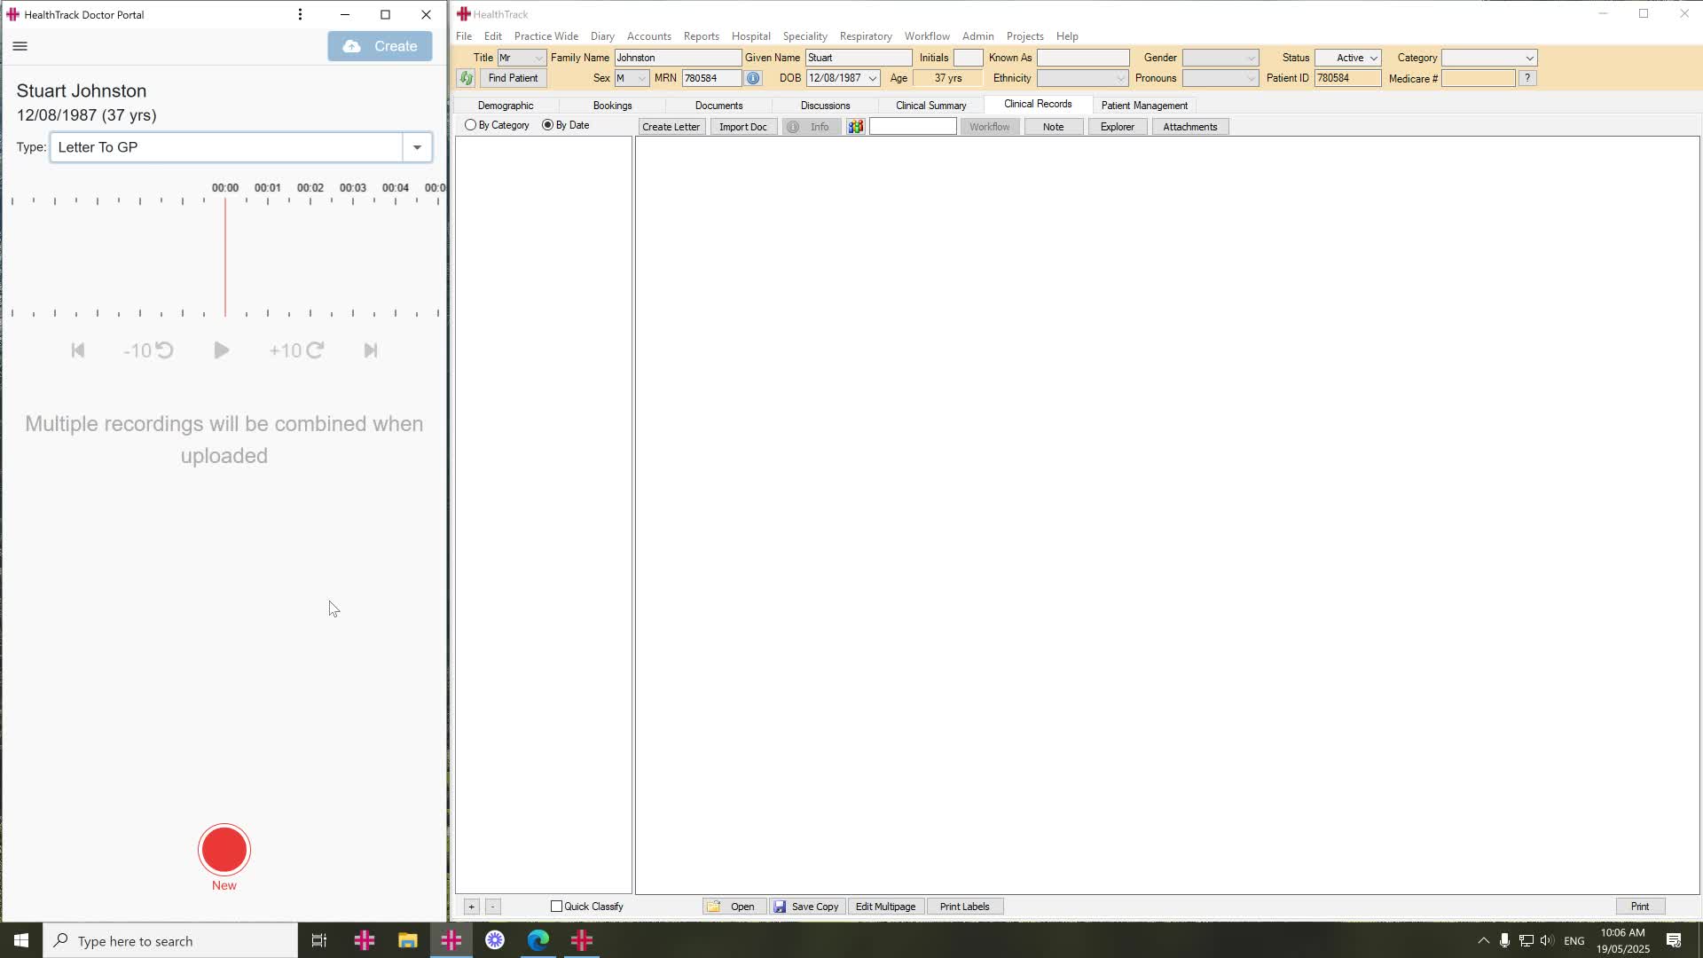1703x958 pixels.
Task: Toggle the Quick Classify checkbox
Action: tap(557, 907)
